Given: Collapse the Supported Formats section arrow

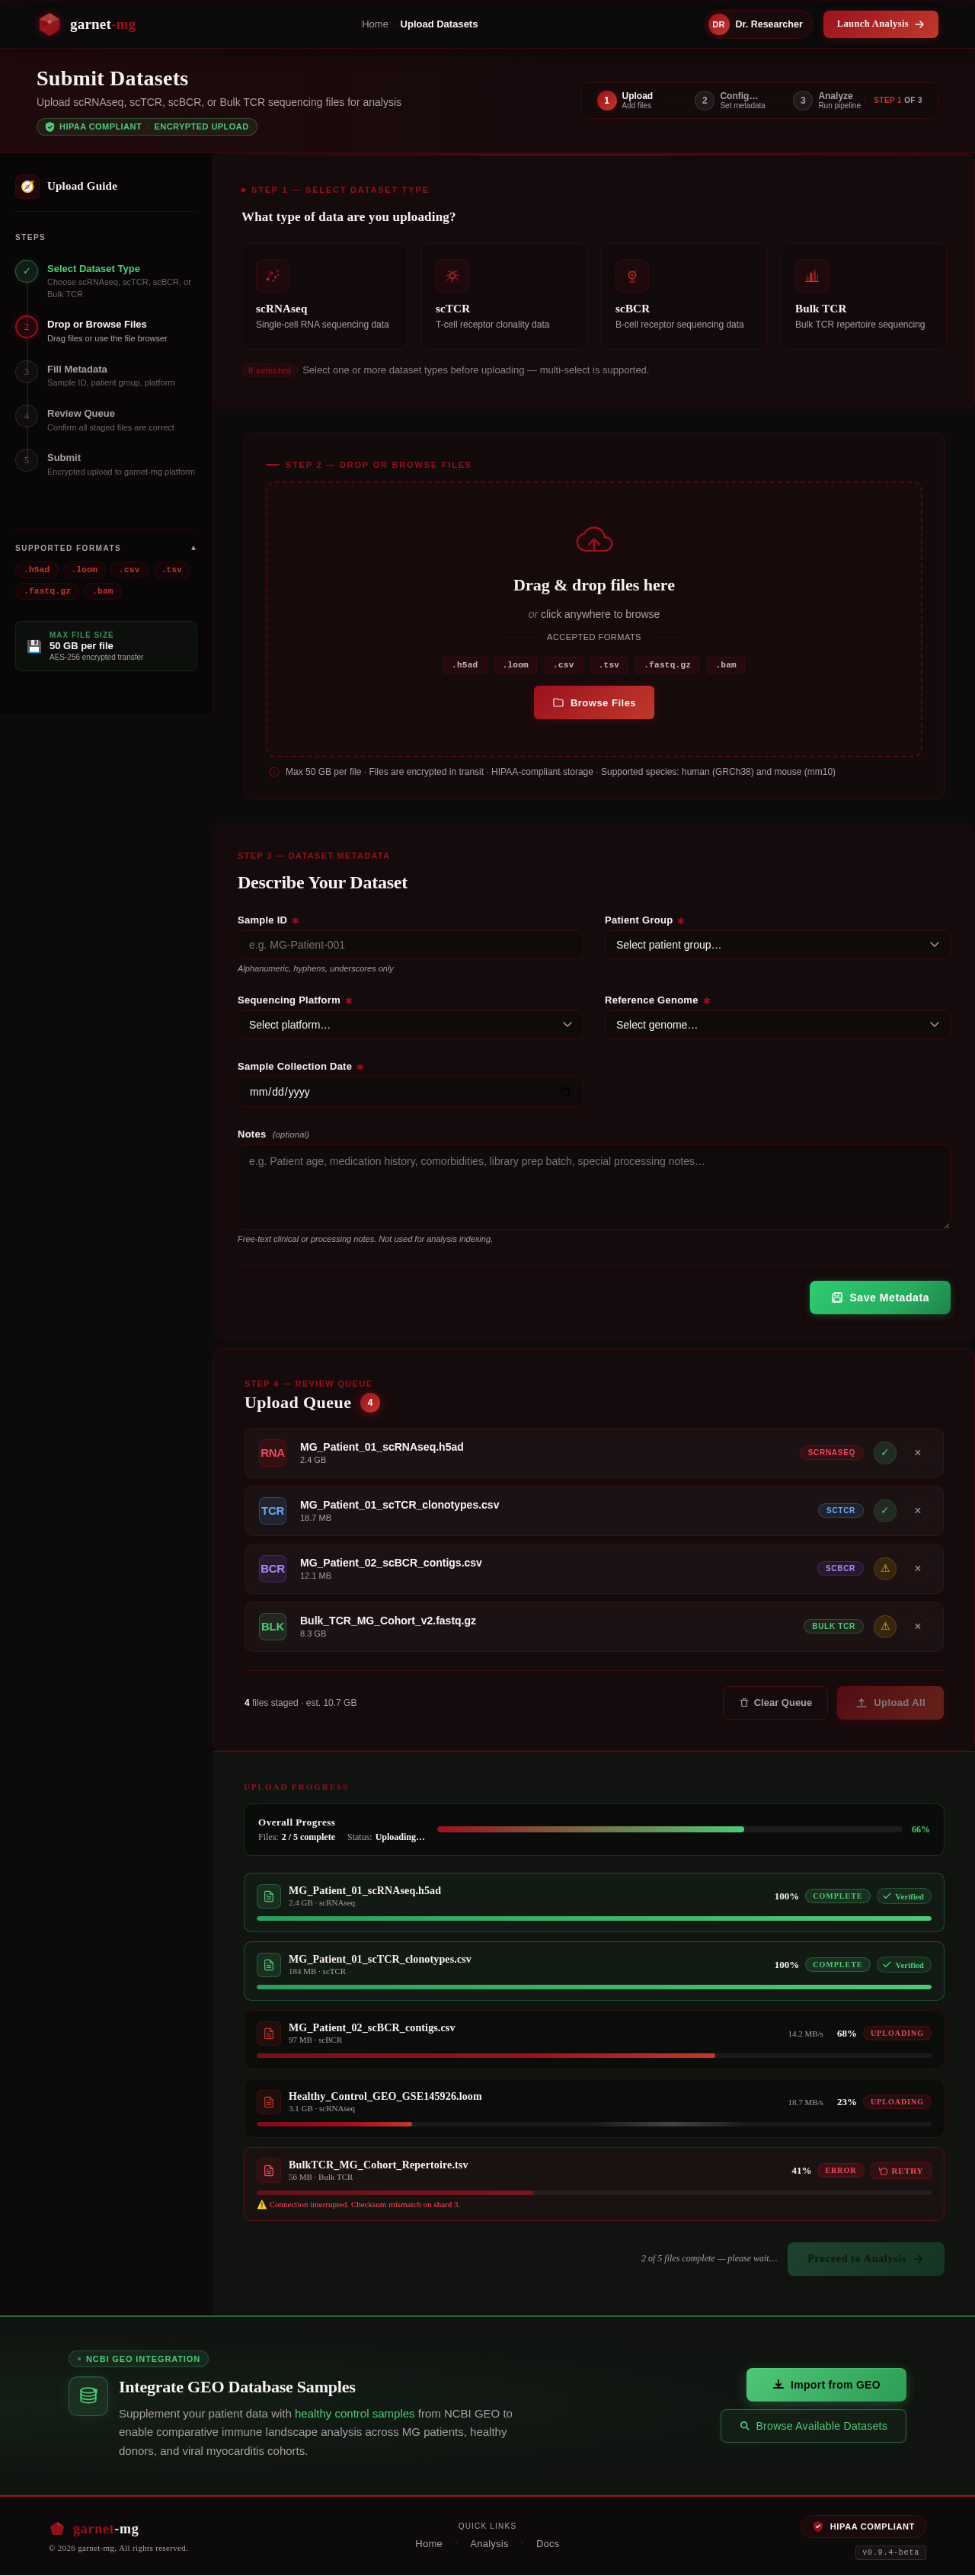Looking at the screenshot, I should click(193, 548).
